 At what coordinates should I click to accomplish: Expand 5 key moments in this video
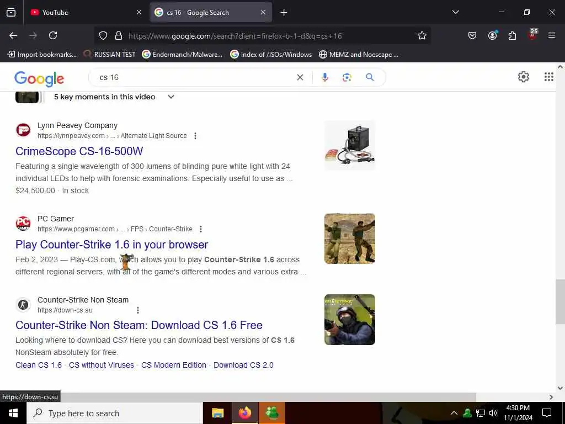171,97
